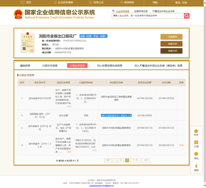
Task: Switch to the 基础信息 tab
Action: tap(25, 66)
